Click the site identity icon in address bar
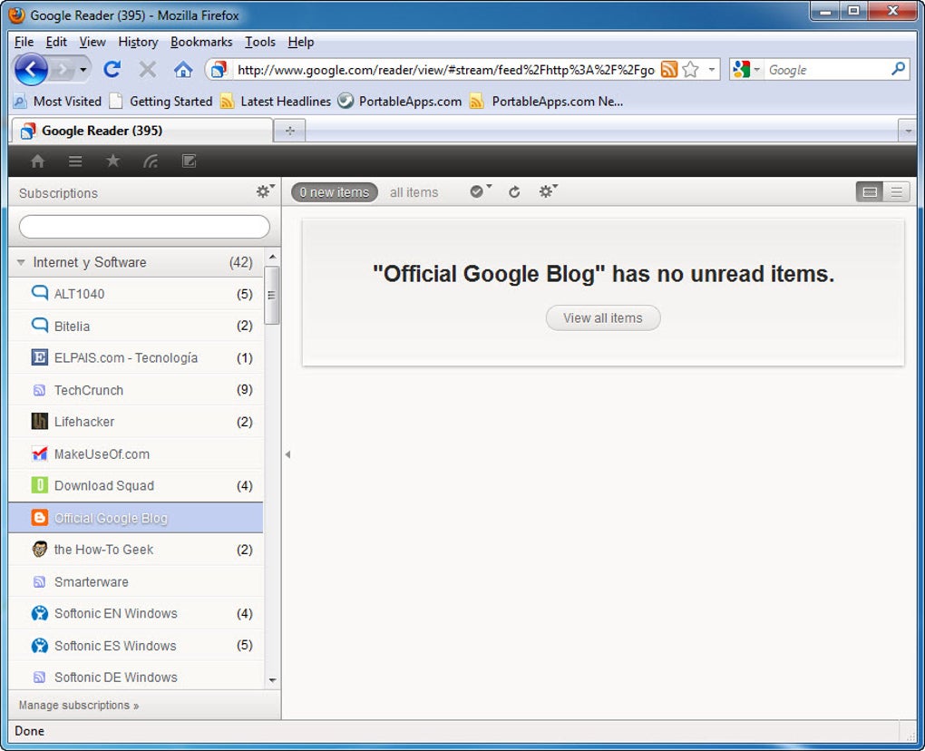Screen dimensions: 925x751 pos(219,70)
